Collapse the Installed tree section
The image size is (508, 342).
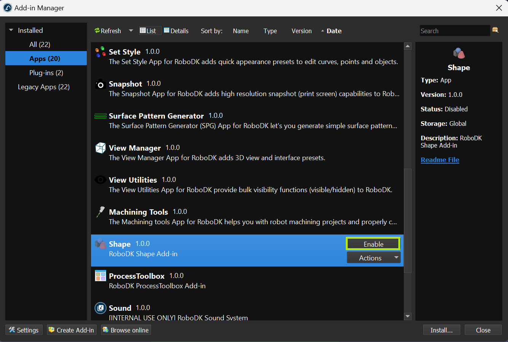tap(11, 30)
